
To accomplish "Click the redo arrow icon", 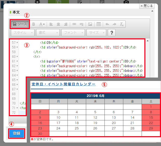I will pos(114,24).
